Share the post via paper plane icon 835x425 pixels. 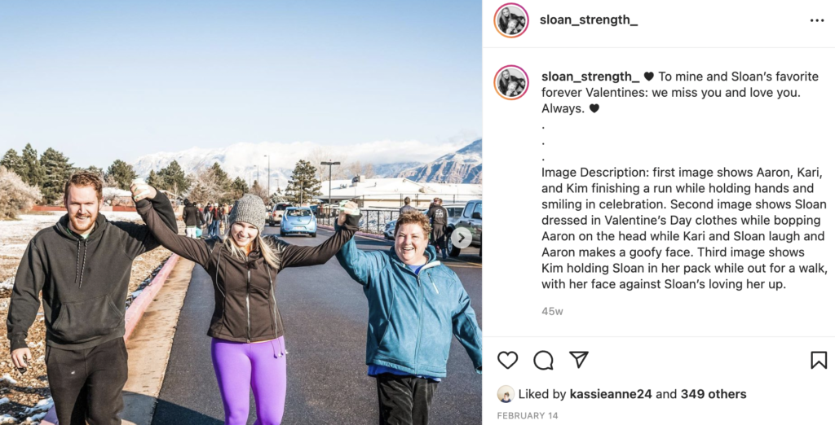[x=578, y=360]
